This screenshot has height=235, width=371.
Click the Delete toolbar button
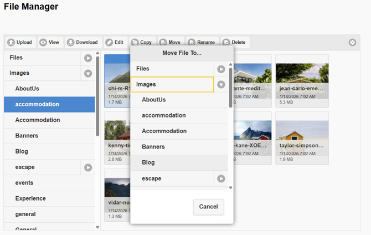[x=235, y=43]
